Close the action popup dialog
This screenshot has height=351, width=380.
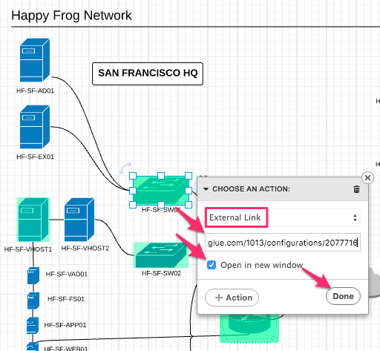(x=367, y=177)
